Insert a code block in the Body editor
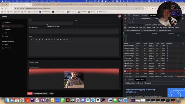Screen dimensions: 185x104 click(49, 40)
